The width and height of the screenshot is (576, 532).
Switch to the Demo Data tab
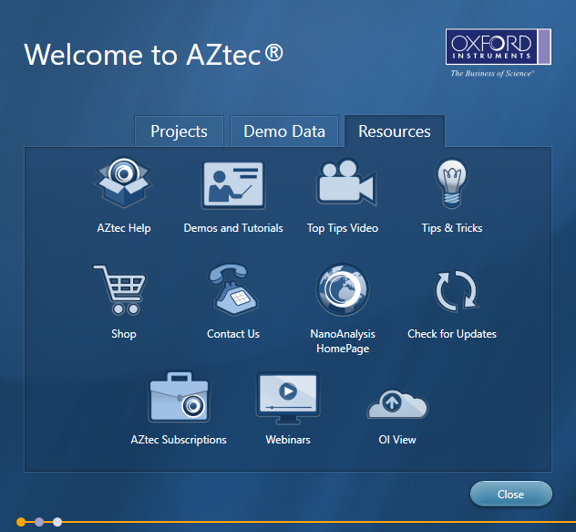tap(284, 131)
